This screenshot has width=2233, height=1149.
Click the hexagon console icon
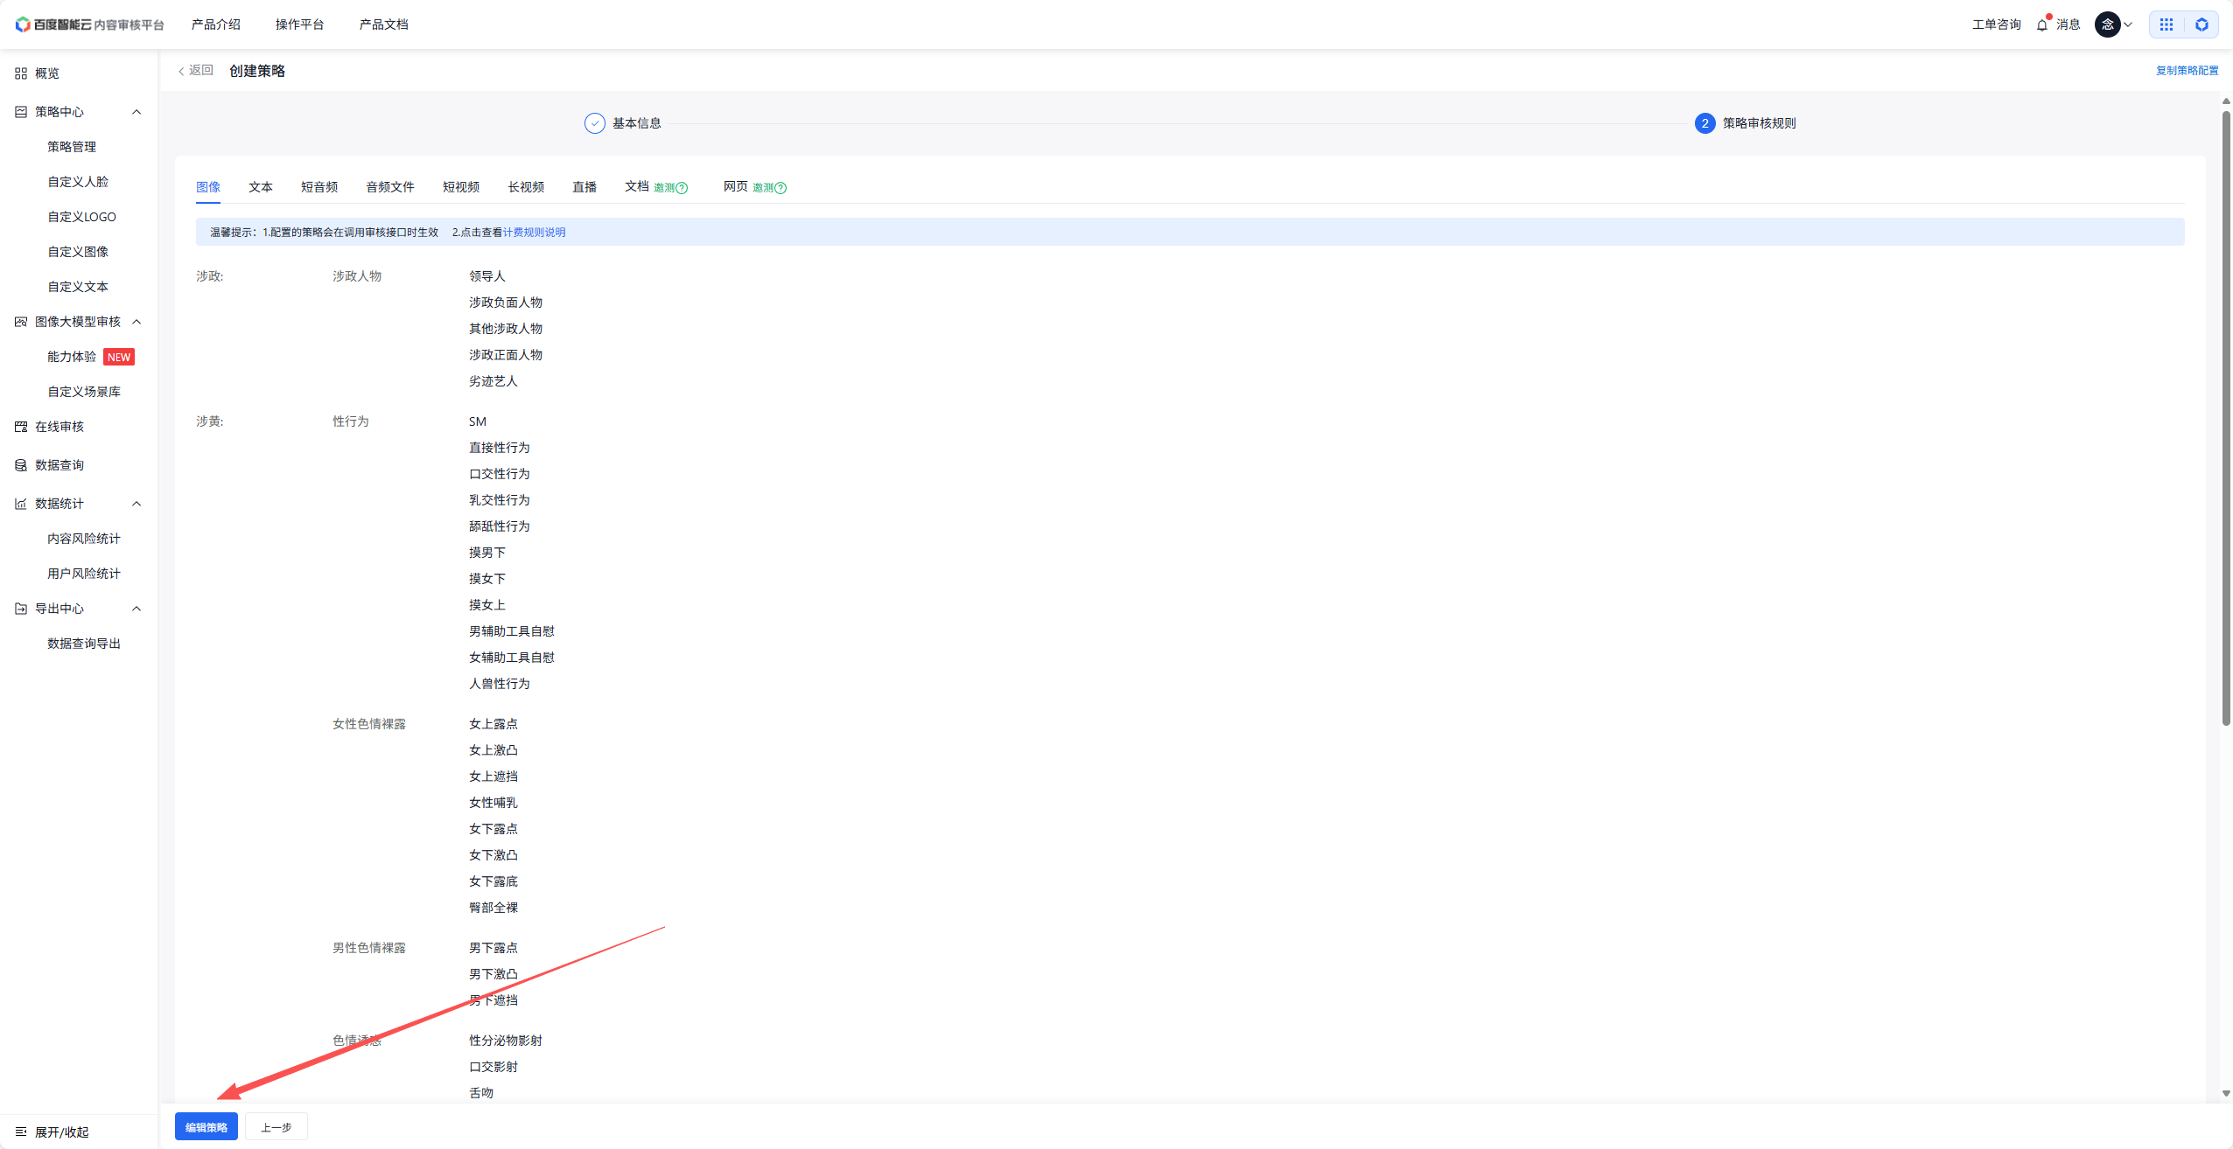coord(2201,24)
